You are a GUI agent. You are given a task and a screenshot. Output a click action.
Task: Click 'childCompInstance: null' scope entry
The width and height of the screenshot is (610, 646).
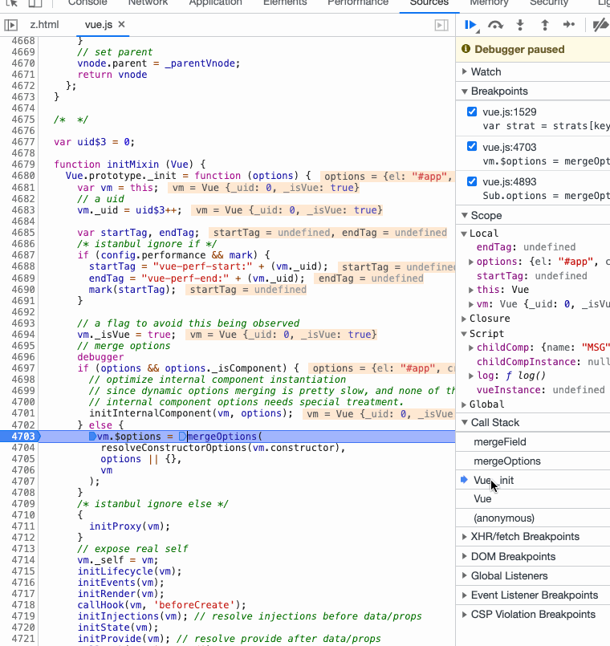click(543, 362)
